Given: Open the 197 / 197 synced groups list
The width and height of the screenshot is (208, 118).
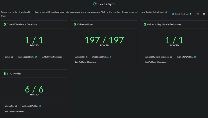Looking at the screenshot, I should [104, 40].
